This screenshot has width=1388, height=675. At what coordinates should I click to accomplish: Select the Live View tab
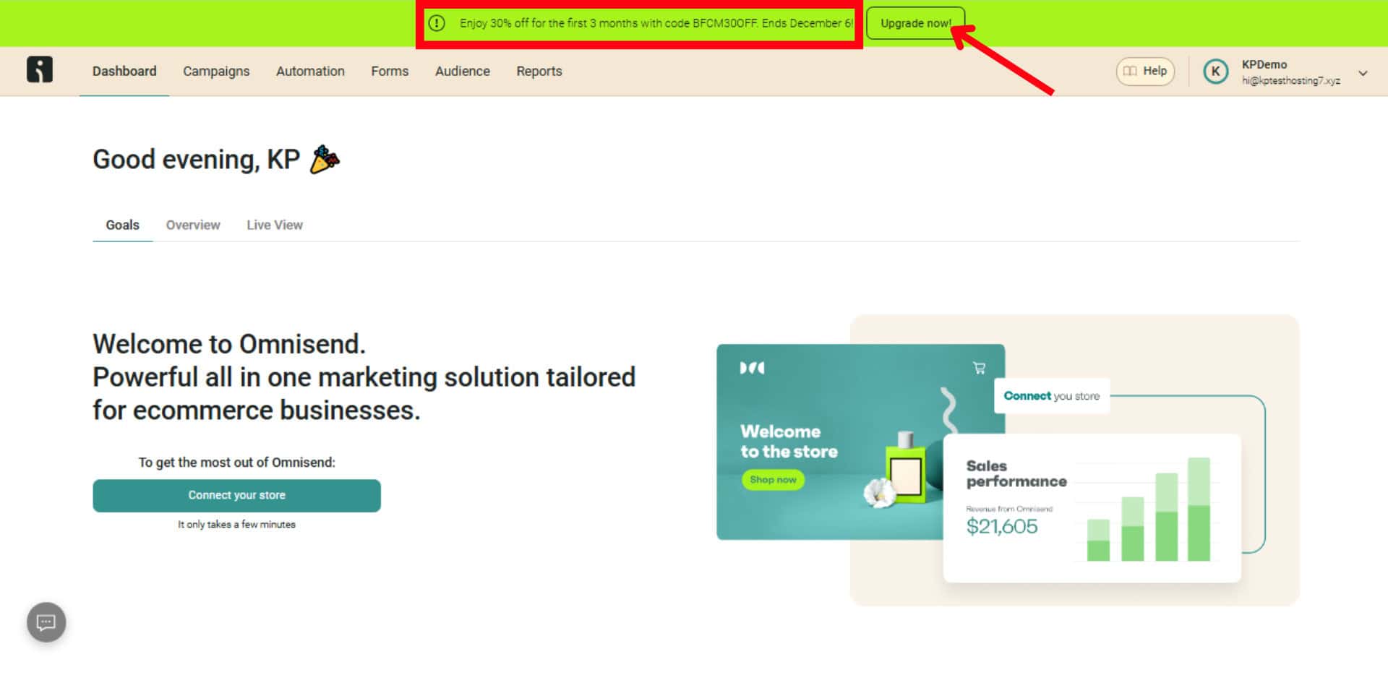point(274,225)
